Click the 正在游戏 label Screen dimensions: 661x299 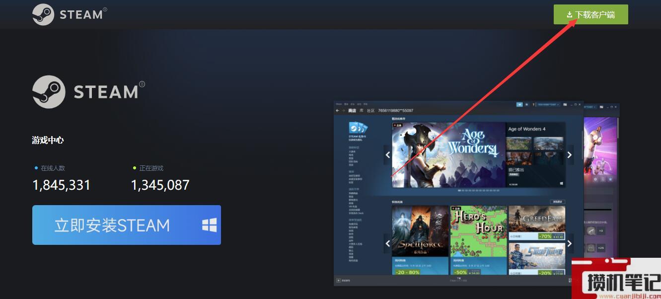(151, 168)
